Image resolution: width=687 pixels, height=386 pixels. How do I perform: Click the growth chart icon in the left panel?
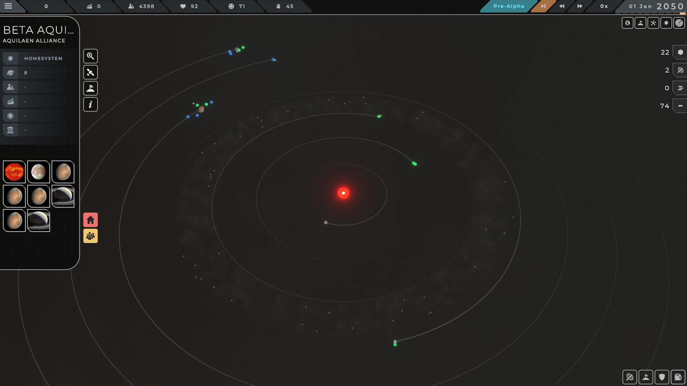[x=10, y=102]
